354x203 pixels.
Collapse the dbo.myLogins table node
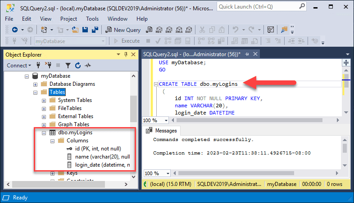pos(44,133)
